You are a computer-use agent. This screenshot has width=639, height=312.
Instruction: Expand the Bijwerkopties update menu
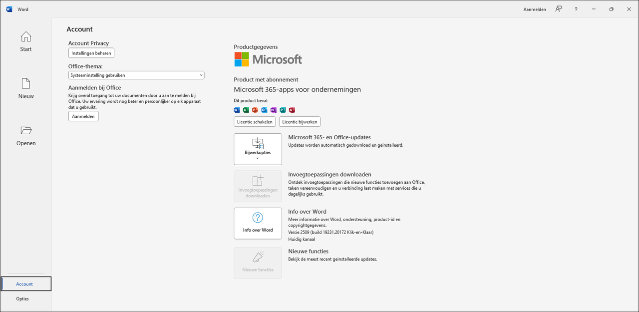[x=258, y=149]
